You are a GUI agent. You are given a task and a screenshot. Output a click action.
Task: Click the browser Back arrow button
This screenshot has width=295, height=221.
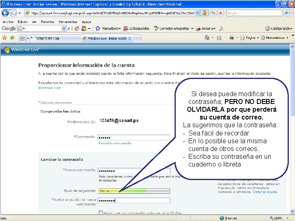point(5,13)
